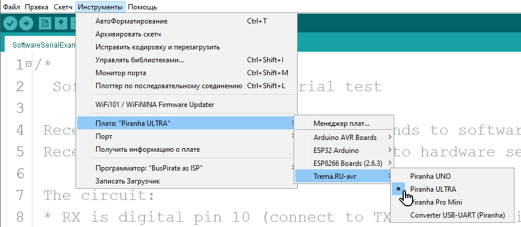Image resolution: width=521 pixels, height=227 pixels.
Task: Open the Программатор BusPirate as ISP submenu
Action: pyautogui.click(x=186, y=168)
